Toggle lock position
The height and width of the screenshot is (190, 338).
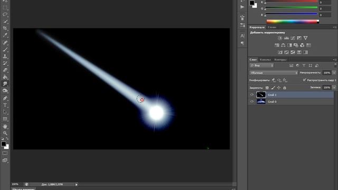tap(279, 88)
